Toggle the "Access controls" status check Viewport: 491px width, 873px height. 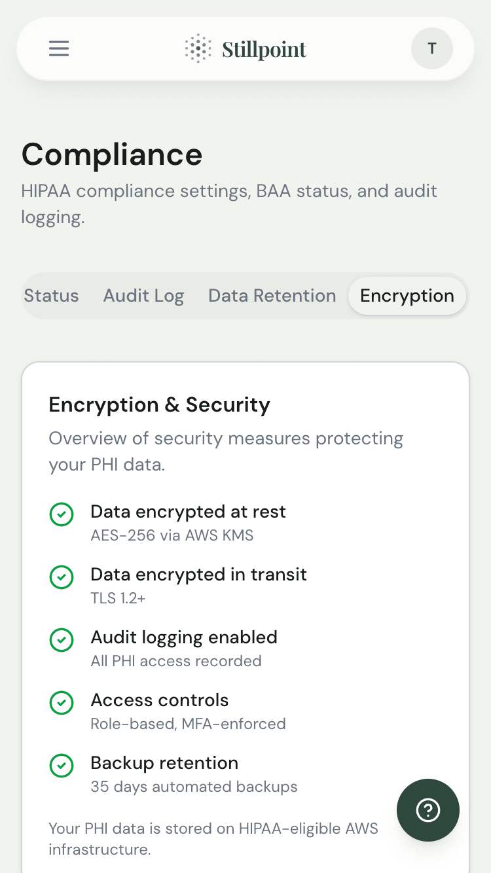(62, 703)
